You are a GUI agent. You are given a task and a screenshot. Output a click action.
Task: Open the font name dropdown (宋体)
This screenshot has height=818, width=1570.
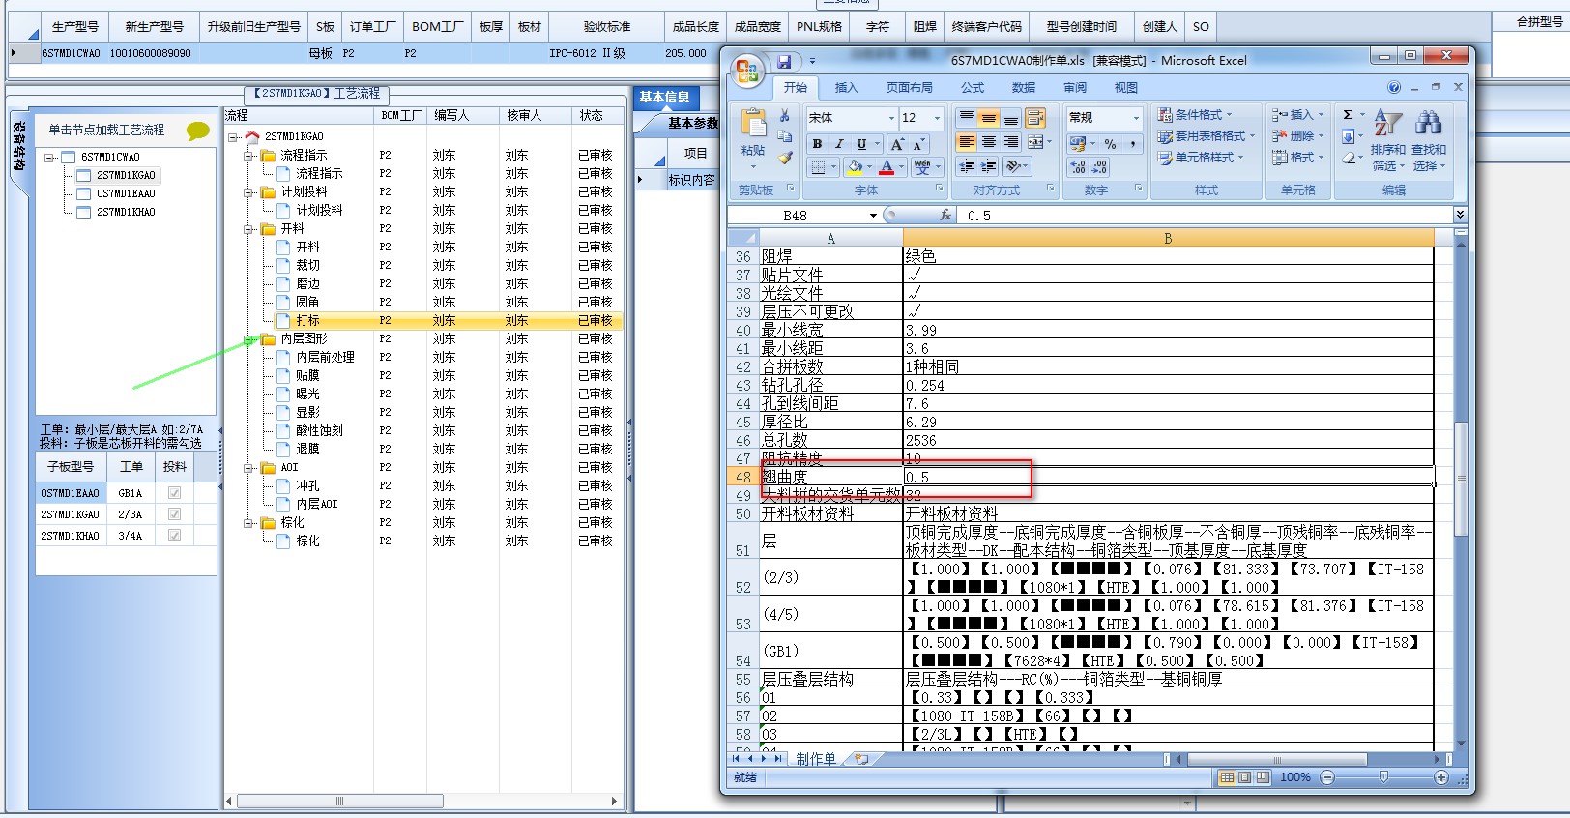pyautogui.click(x=891, y=118)
